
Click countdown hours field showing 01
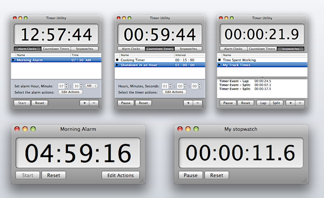pyautogui.click(x=165, y=86)
